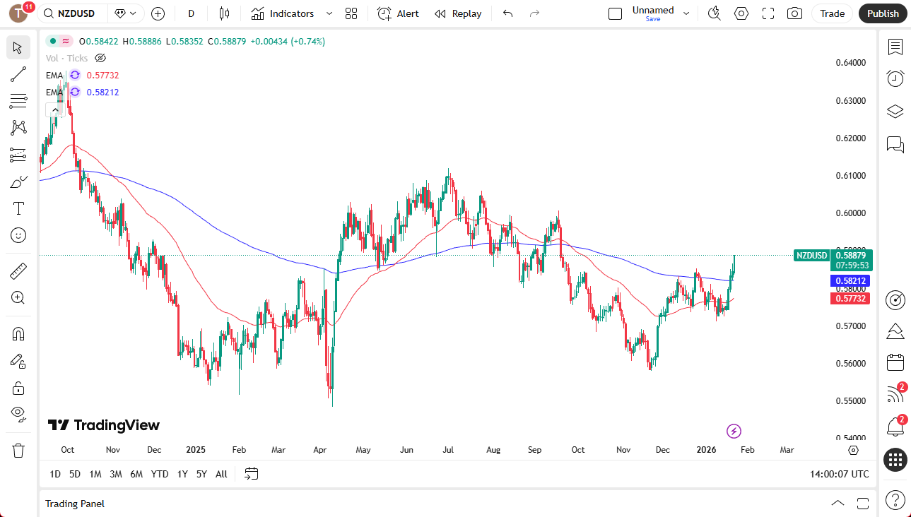
Task: Switch to the 1Y range tab
Action: coord(182,474)
